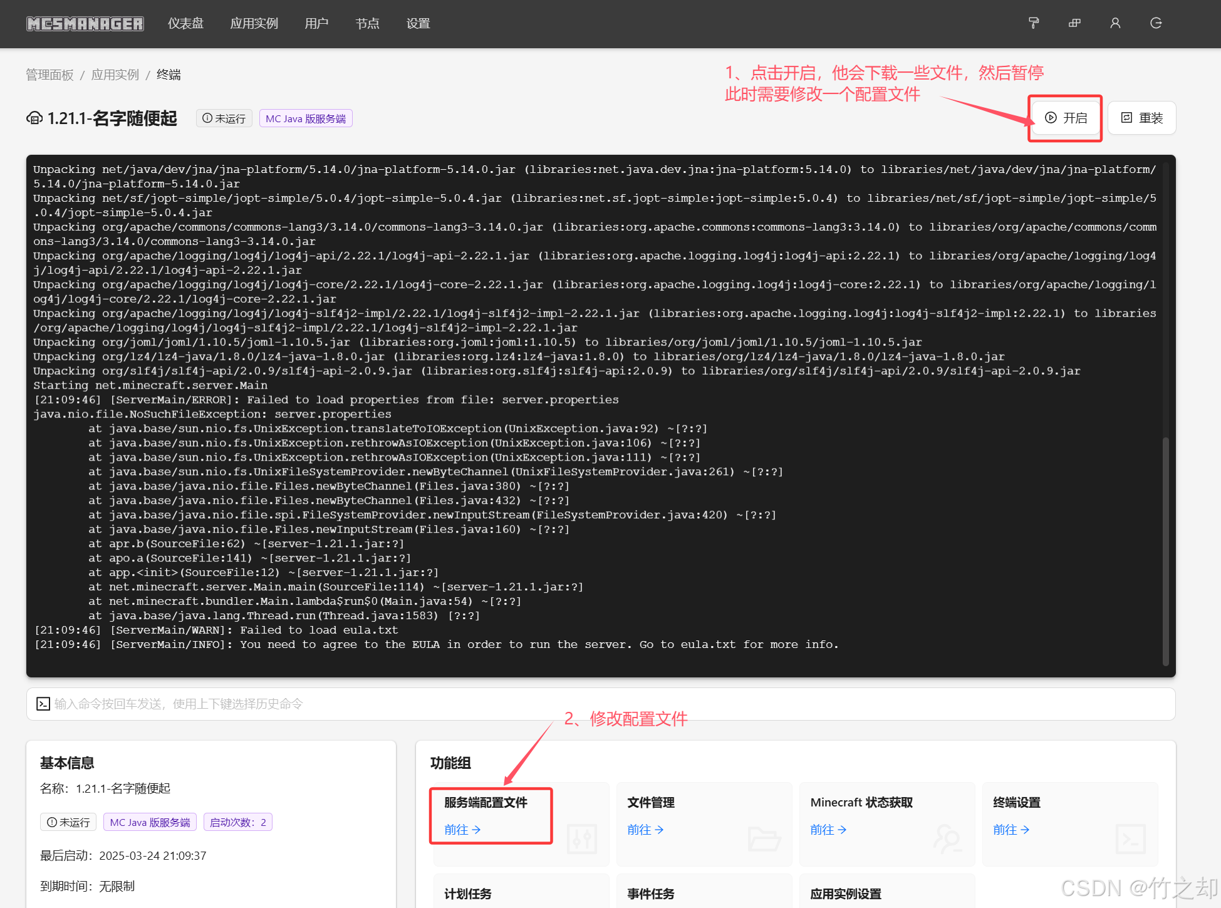Click the 开启 start button

coord(1066,118)
